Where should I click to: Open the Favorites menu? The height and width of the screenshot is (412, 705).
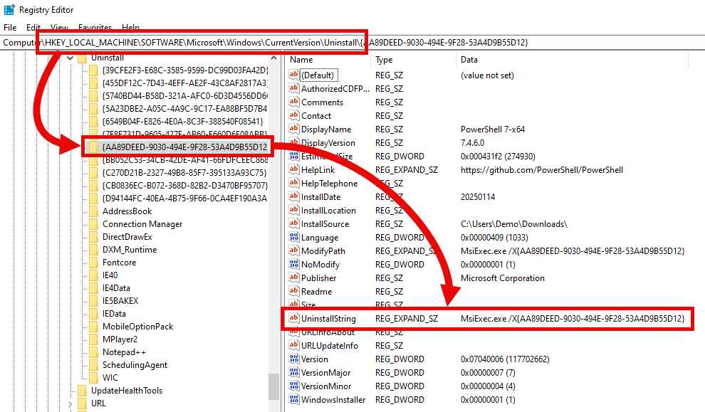[x=95, y=27]
